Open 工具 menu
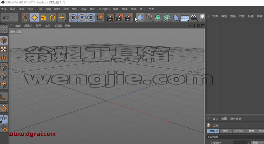The width and height of the screenshot is (264, 144). [39, 9]
